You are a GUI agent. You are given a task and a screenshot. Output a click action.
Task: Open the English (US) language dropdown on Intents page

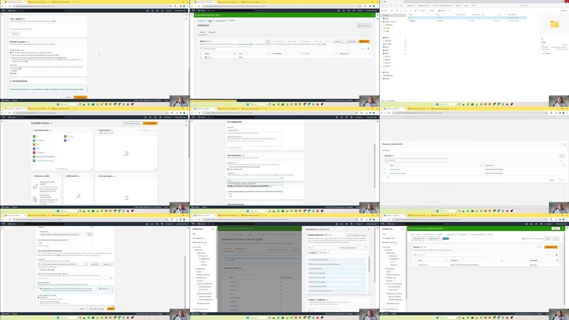434,238
